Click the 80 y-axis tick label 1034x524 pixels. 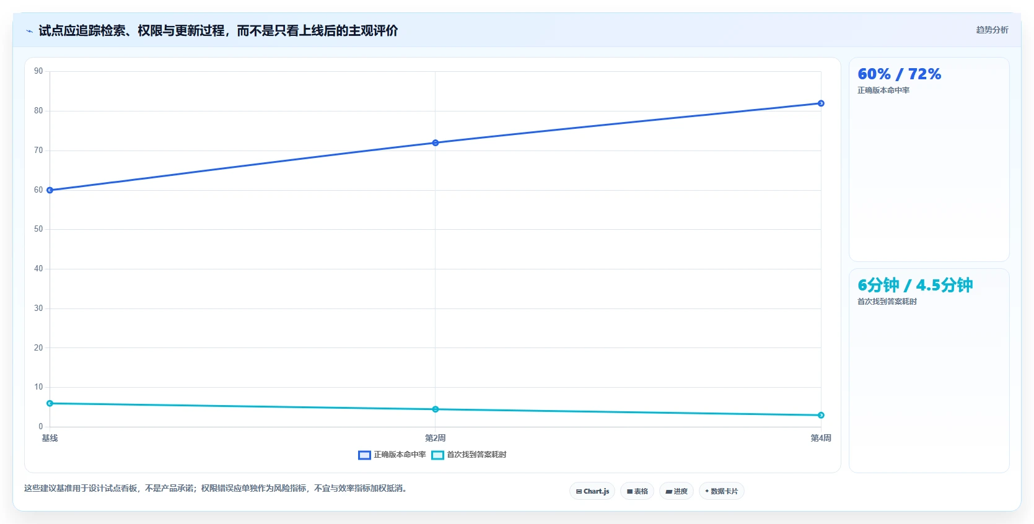pyautogui.click(x=38, y=111)
